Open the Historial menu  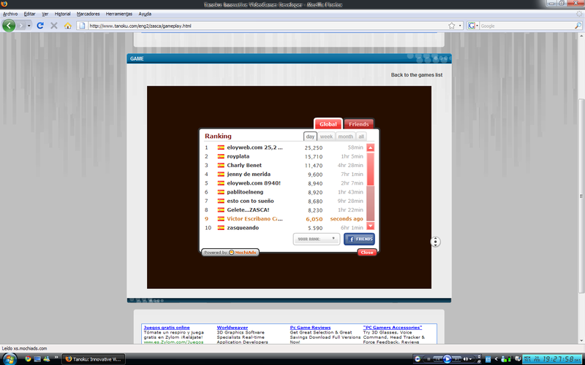click(x=63, y=14)
